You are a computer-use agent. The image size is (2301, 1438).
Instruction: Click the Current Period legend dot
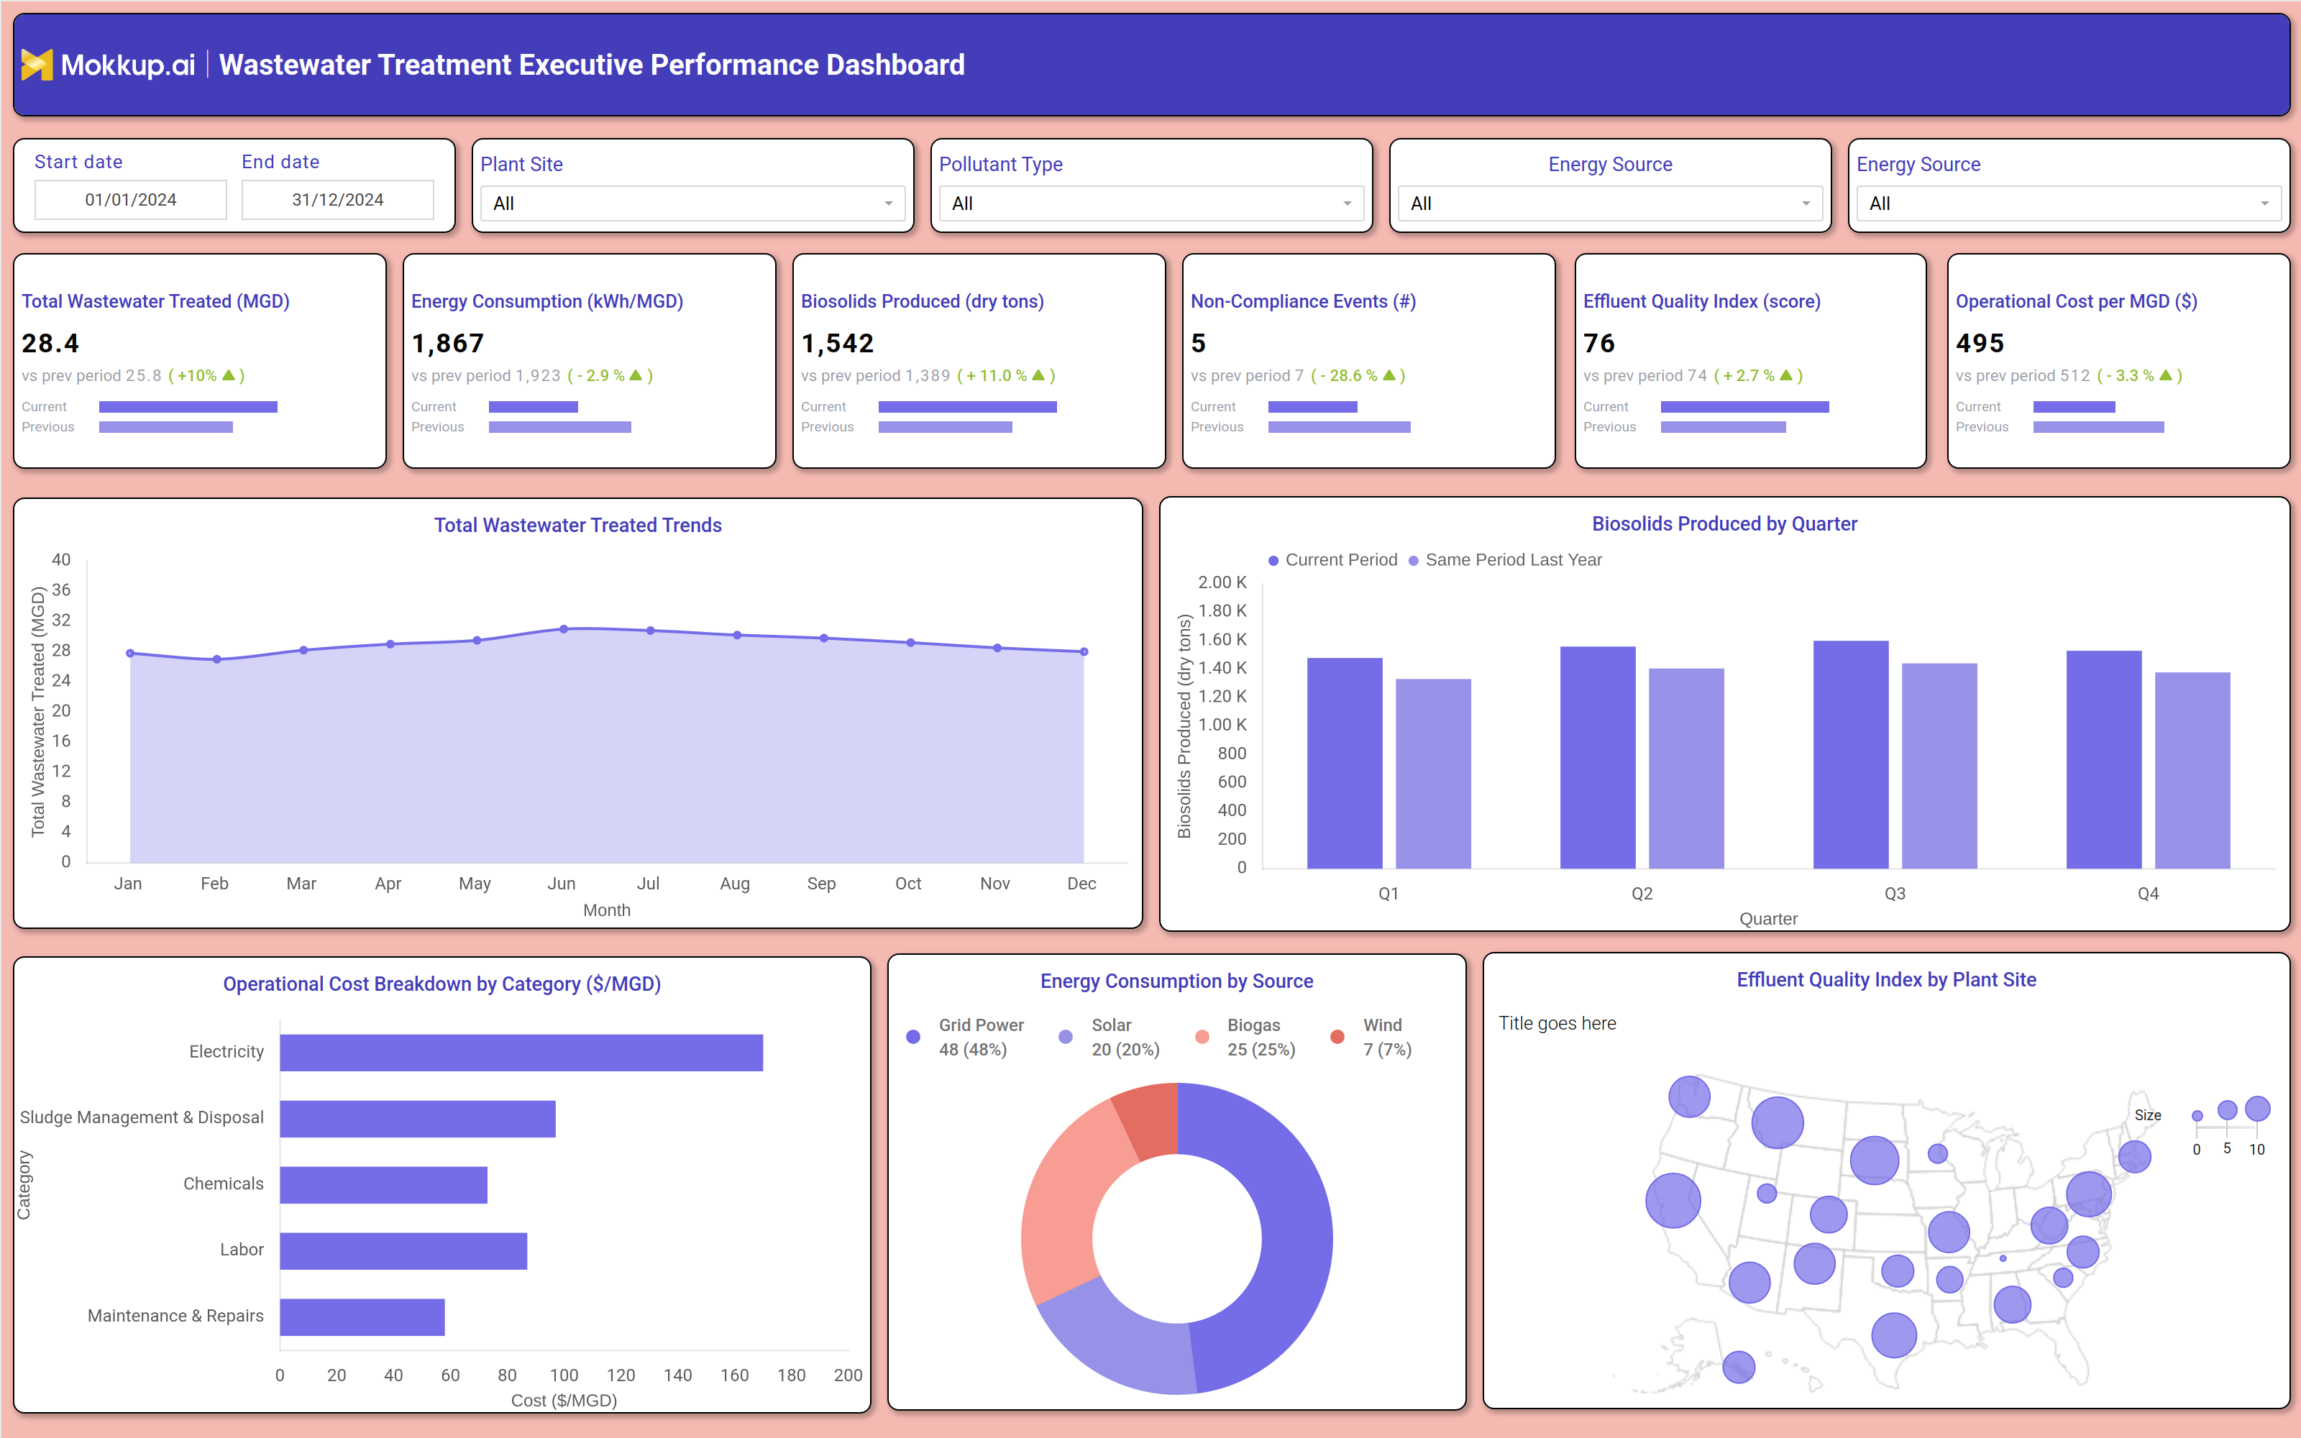(1273, 561)
